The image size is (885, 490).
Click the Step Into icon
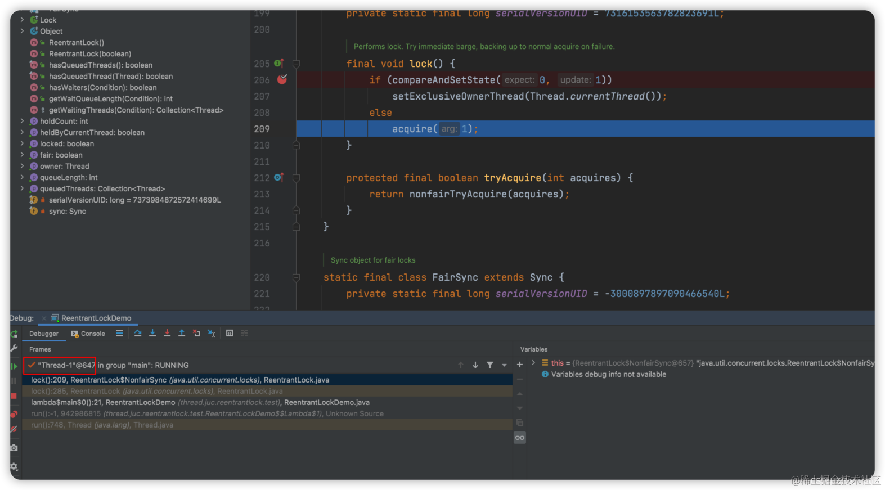(x=152, y=333)
